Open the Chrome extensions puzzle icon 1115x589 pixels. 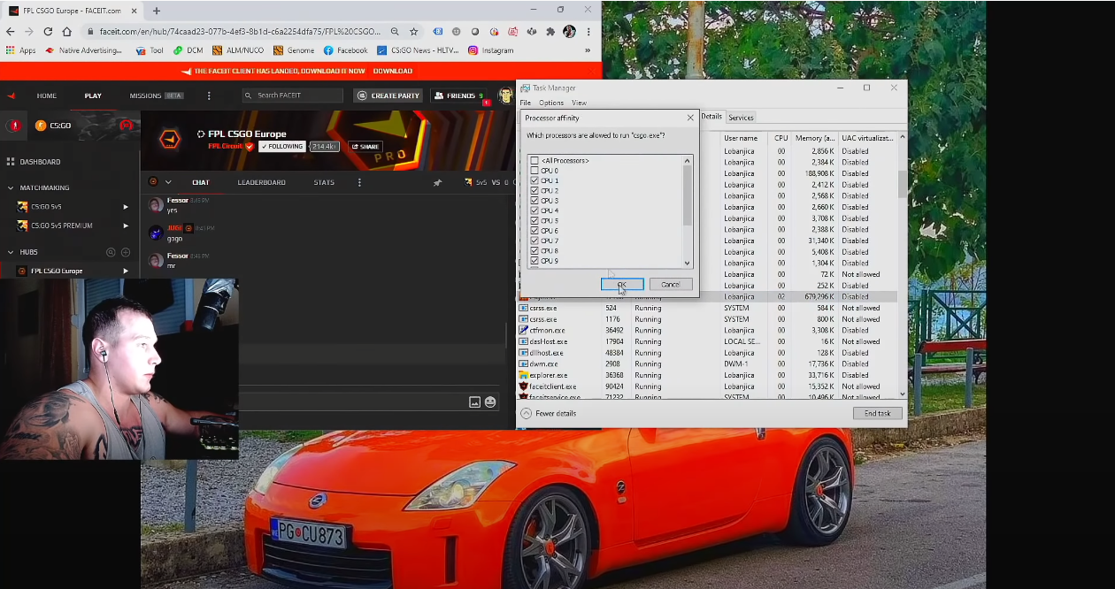pyautogui.click(x=550, y=32)
